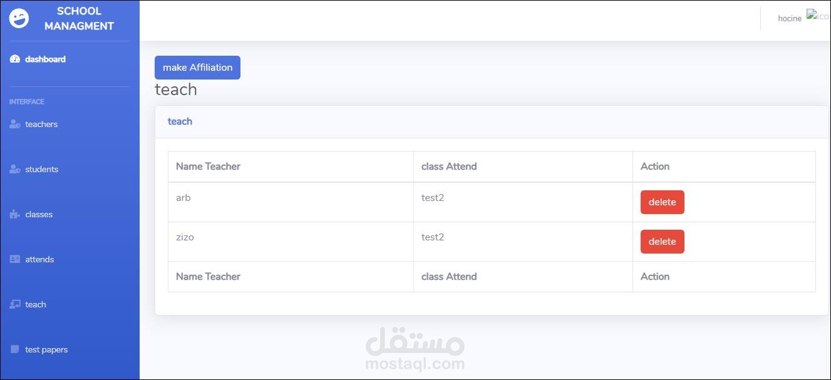Screen dimensions: 831x380
Task: Click the teachers sidebar icon
Action: (x=15, y=125)
